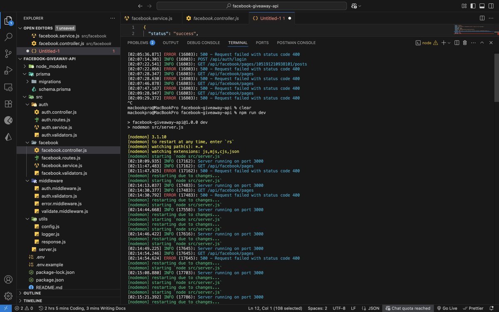
Task: Open the Copilot chat icon in title bar
Action: 354,6
